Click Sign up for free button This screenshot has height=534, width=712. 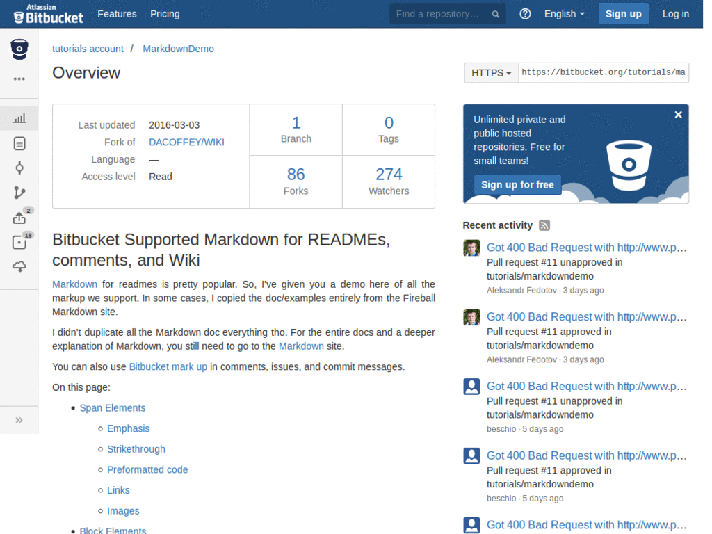click(x=517, y=185)
